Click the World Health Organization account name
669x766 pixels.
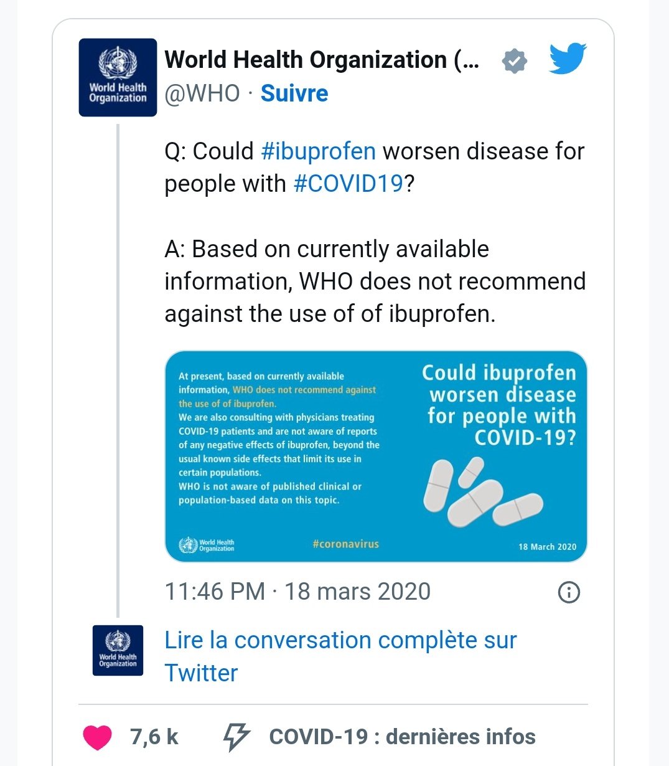pyautogui.click(x=322, y=60)
